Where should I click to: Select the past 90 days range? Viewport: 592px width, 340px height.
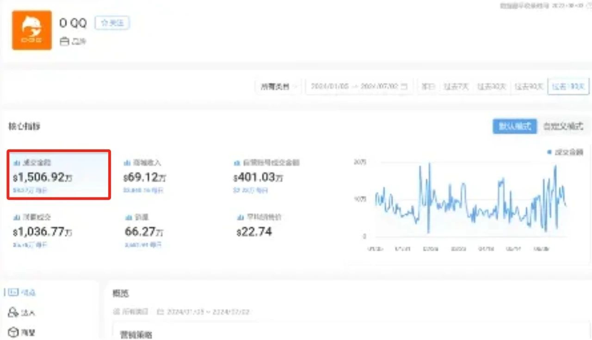coord(530,87)
